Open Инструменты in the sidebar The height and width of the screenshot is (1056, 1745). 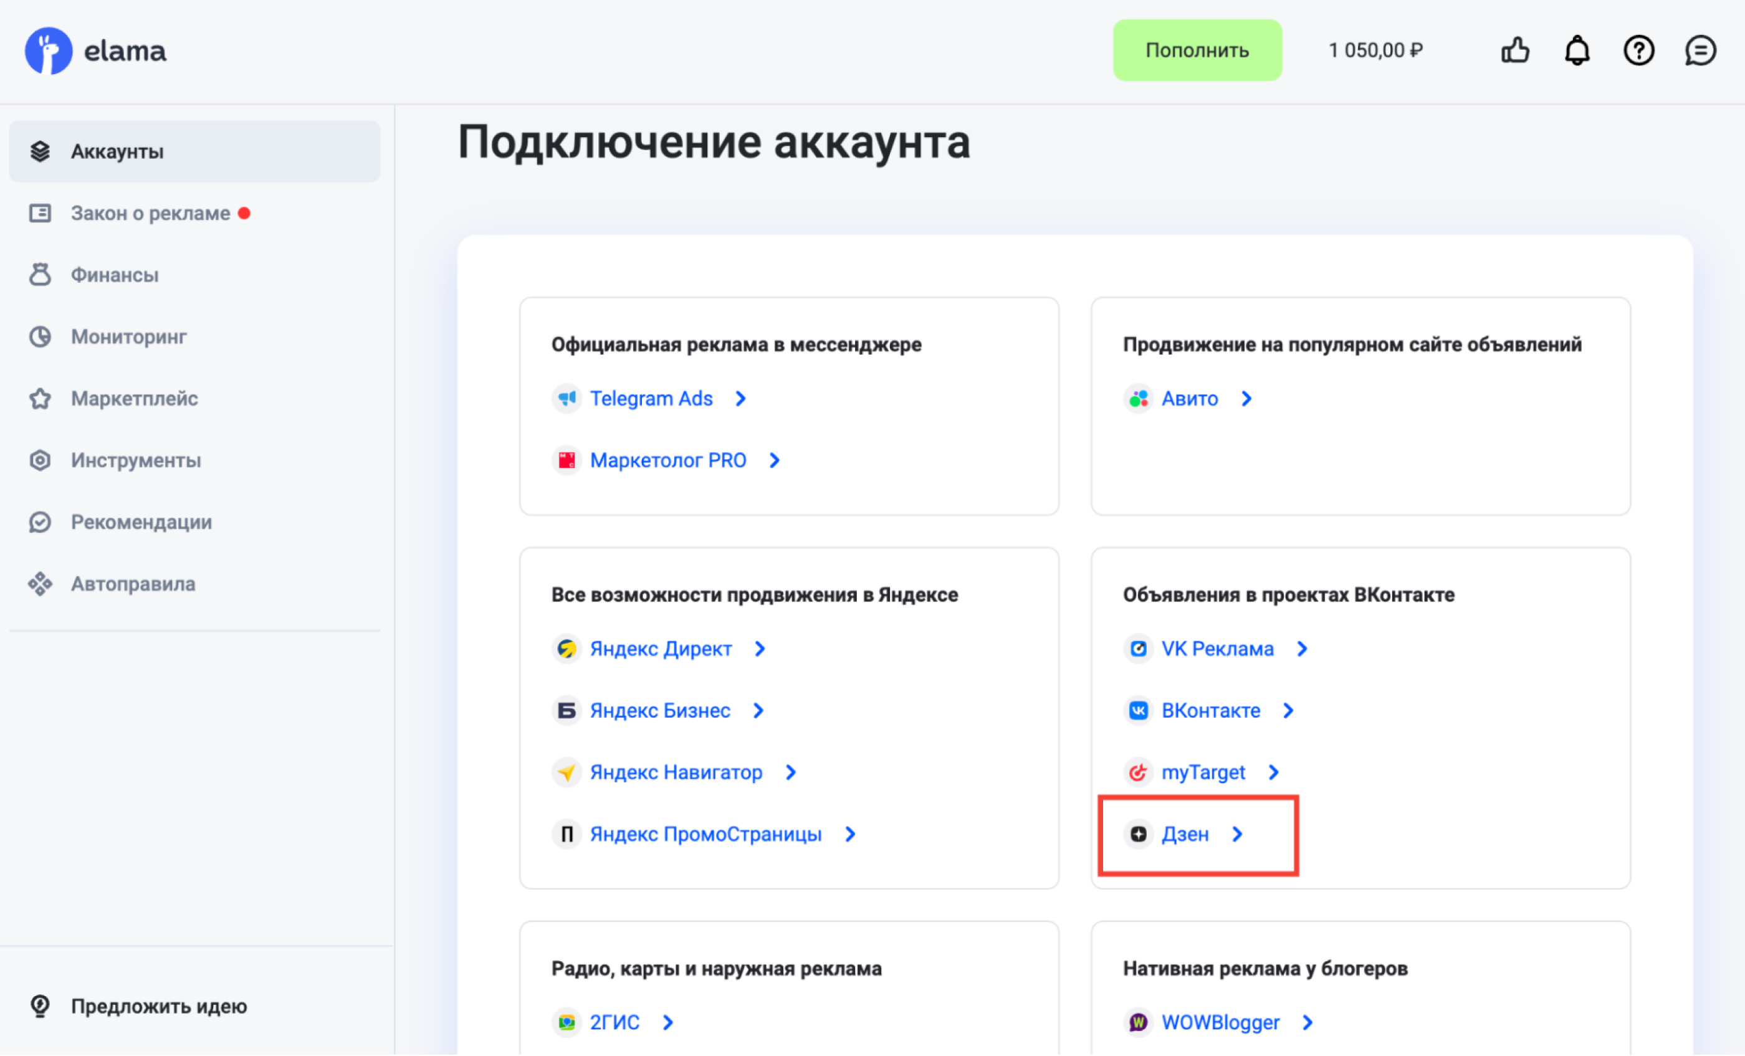(194, 460)
